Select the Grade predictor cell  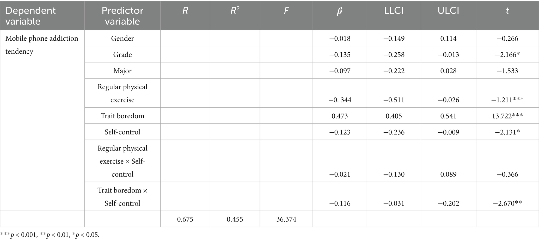[x=122, y=55]
